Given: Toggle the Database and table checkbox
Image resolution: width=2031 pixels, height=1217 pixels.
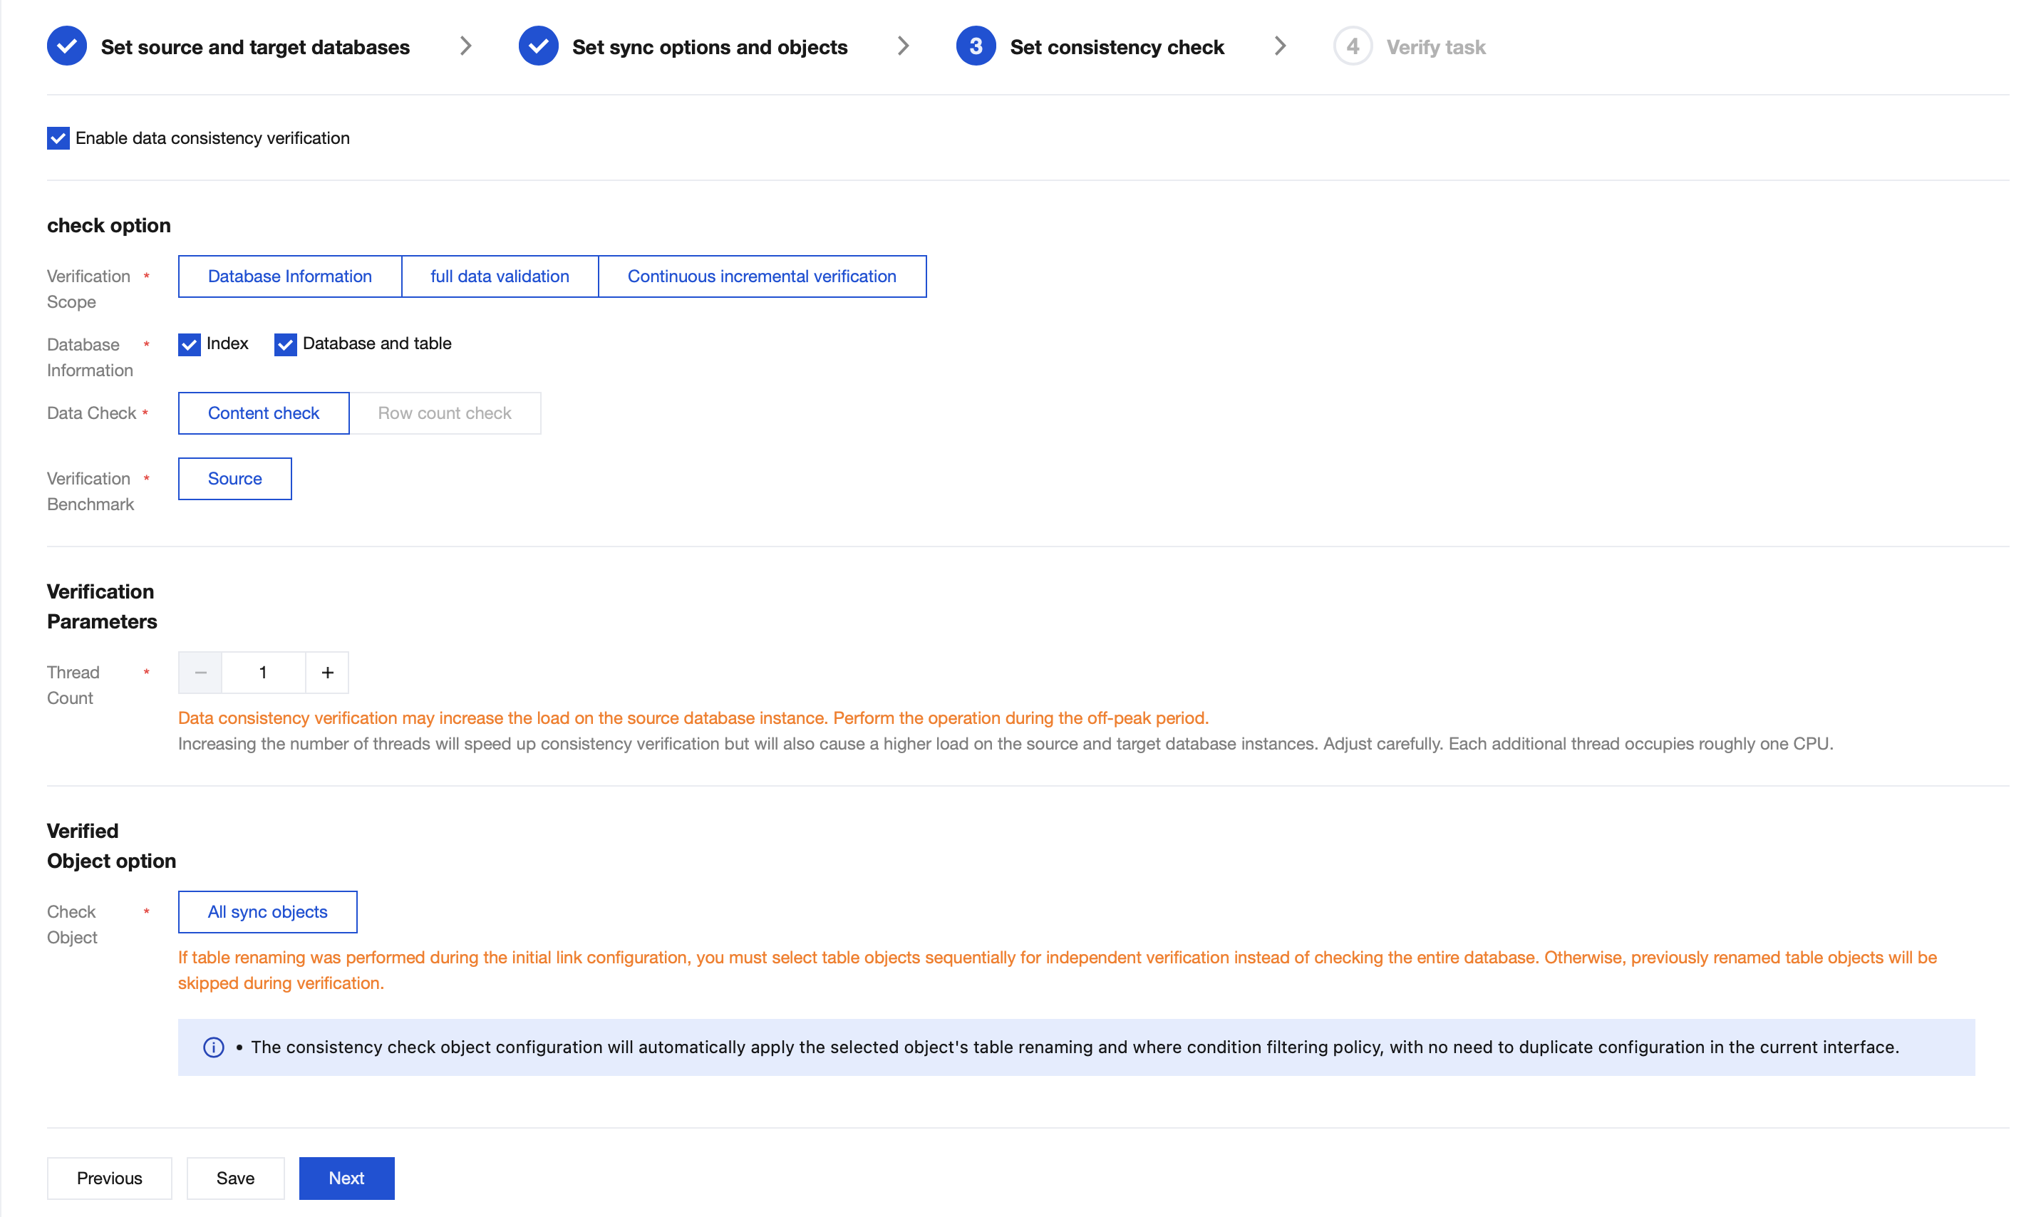Looking at the screenshot, I should pos(285,344).
